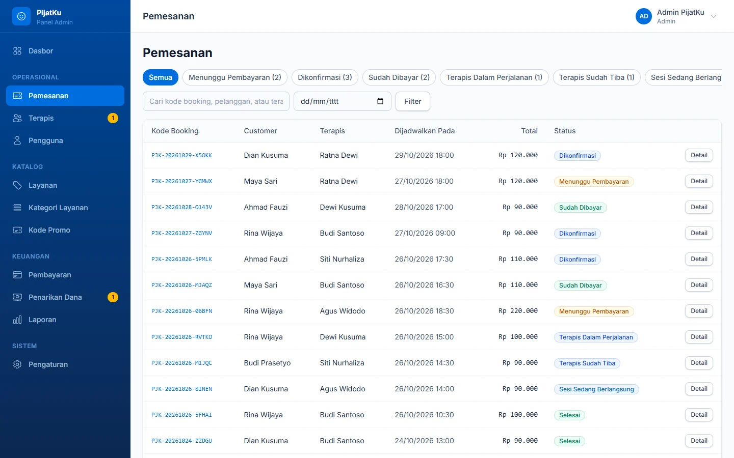Select the Terapis Sudah Tiba (1) tab
734x458 pixels.
pos(597,77)
